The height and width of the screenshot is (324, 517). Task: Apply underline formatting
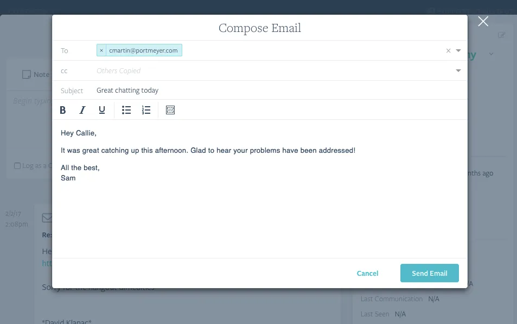pos(101,110)
